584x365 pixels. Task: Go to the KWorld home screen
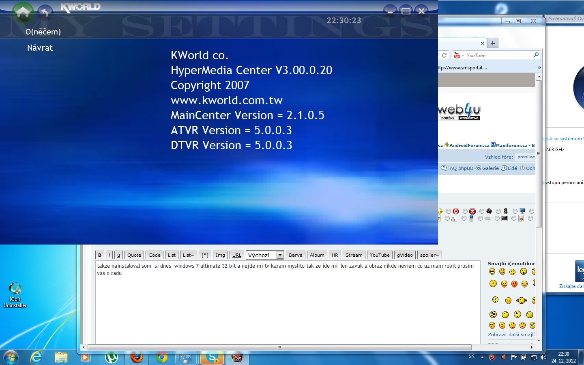23,13
